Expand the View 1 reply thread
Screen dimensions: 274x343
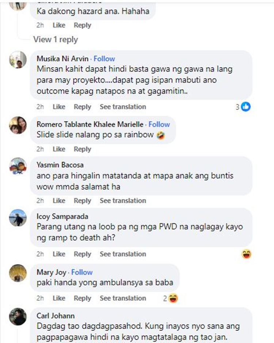[x=56, y=40]
